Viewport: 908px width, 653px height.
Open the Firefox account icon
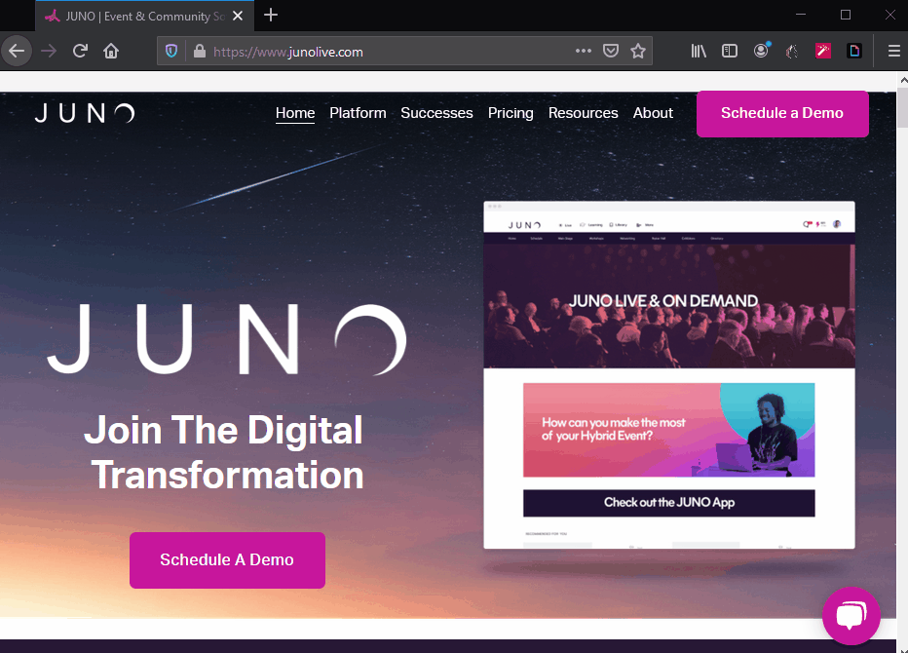761,51
